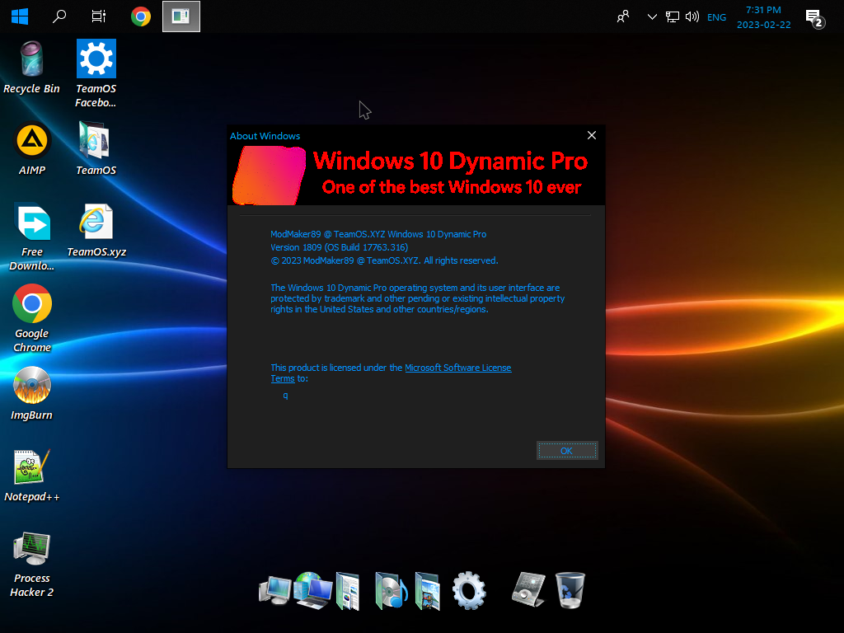Screen dimensions: 844x633
Task: Open the Action Center notifications icon
Action: tap(815, 18)
